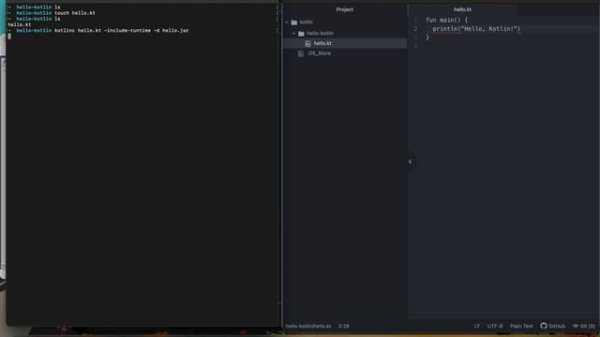Screen dimensions: 600x337
Task: Open the Git (0) panel
Action: tap(584, 326)
